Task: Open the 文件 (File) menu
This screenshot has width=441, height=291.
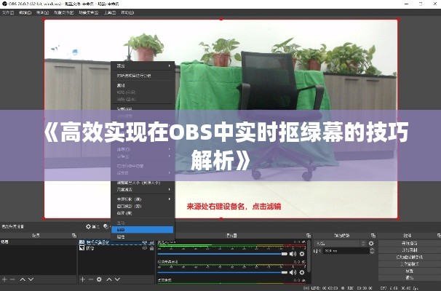Action: click(x=8, y=12)
